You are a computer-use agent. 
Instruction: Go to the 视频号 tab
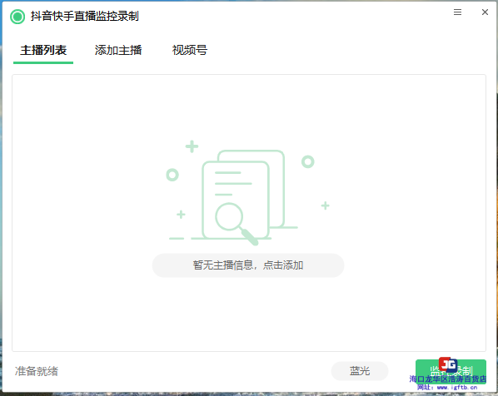pos(190,50)
